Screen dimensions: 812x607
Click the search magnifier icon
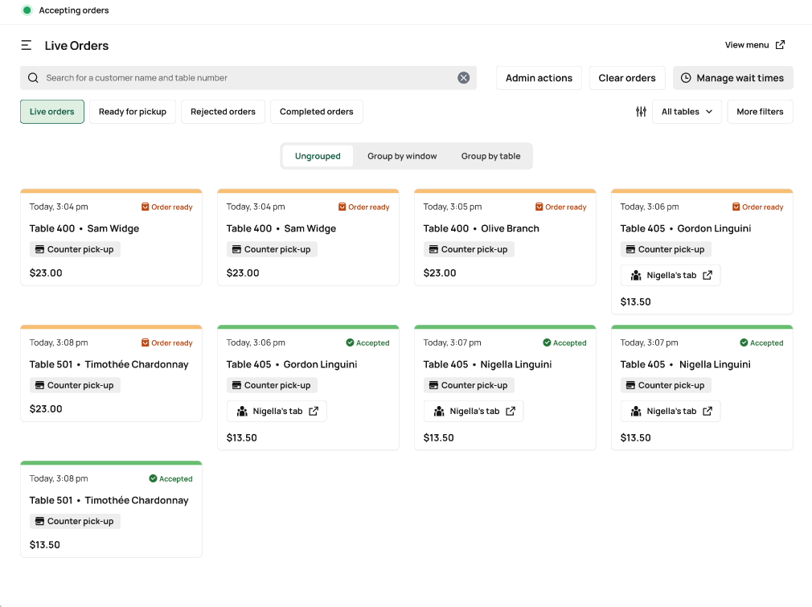(33, 78)
